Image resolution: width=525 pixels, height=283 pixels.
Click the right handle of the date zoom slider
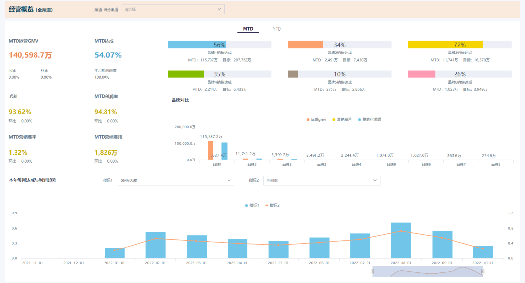coord(483,272)
